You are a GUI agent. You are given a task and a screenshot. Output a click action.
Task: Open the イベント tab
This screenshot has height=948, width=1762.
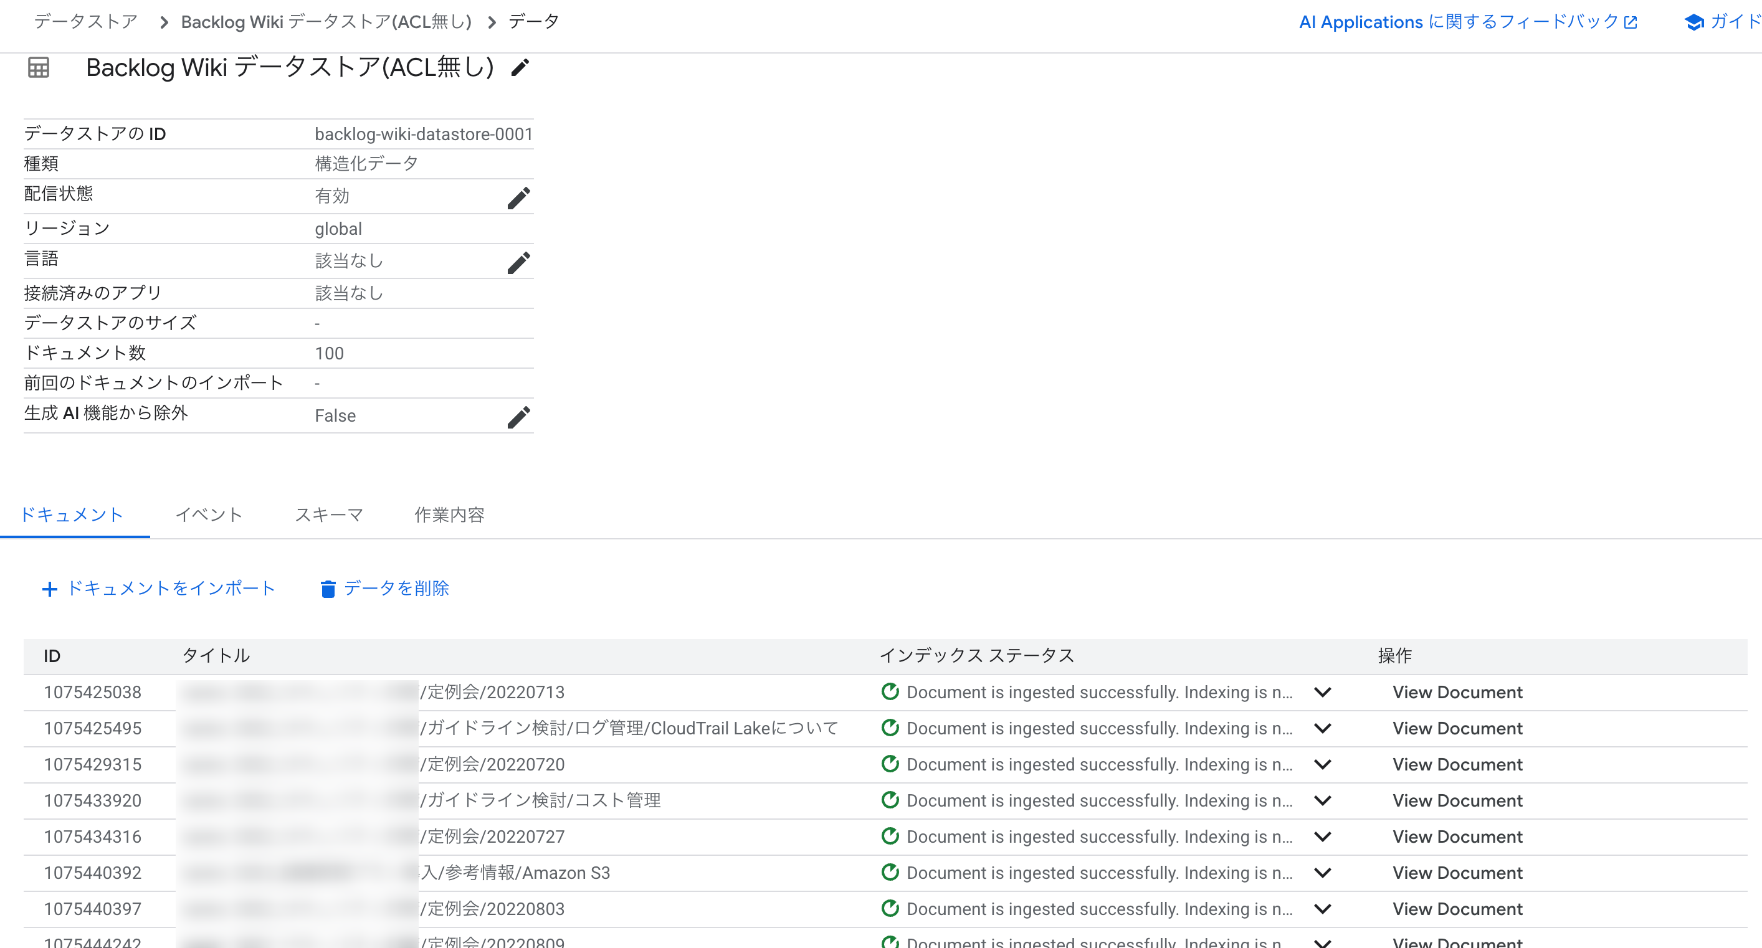click(209, 515)
